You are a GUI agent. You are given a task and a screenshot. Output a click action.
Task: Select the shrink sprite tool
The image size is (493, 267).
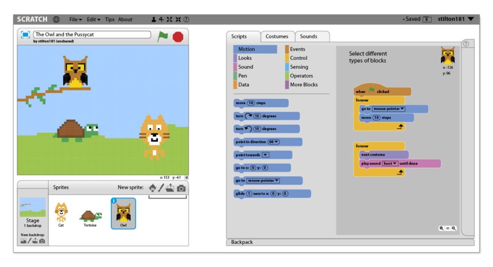[179, 19]
